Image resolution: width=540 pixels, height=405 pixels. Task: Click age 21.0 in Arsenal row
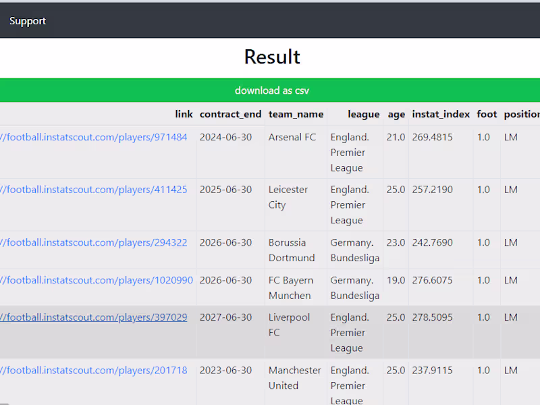click(x=396, y=137)
